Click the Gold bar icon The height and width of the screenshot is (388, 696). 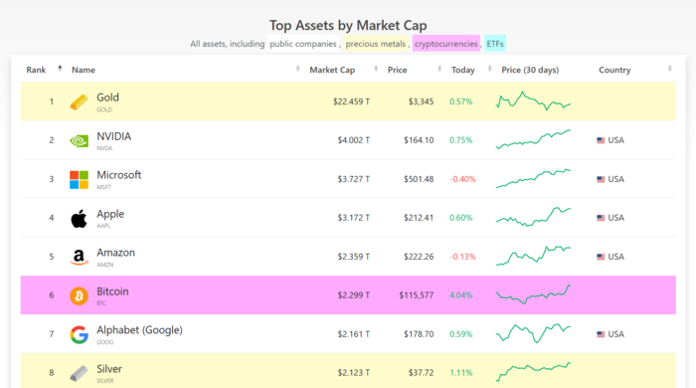(x=79, y=102)
